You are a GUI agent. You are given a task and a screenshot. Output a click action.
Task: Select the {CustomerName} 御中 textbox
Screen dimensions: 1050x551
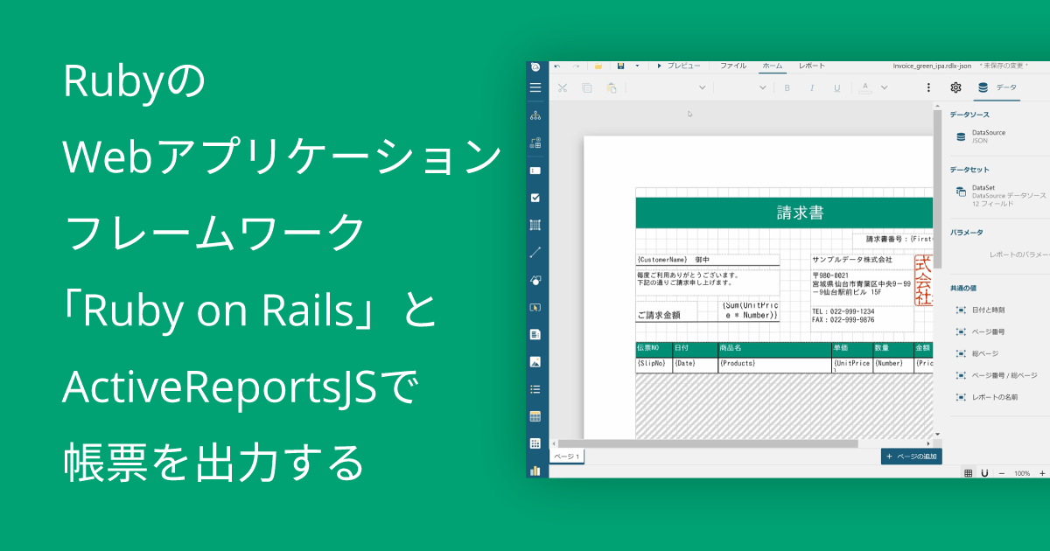pyautogui.click(x=708, y=260)
